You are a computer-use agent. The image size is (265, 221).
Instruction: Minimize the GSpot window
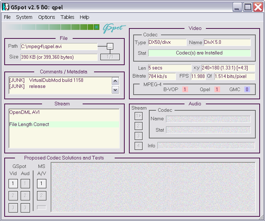(237, 7)
